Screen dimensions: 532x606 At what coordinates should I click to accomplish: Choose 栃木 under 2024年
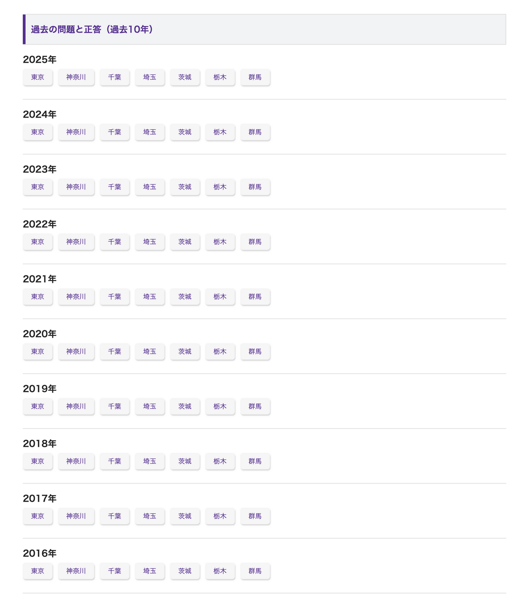[x=220, y=132]
